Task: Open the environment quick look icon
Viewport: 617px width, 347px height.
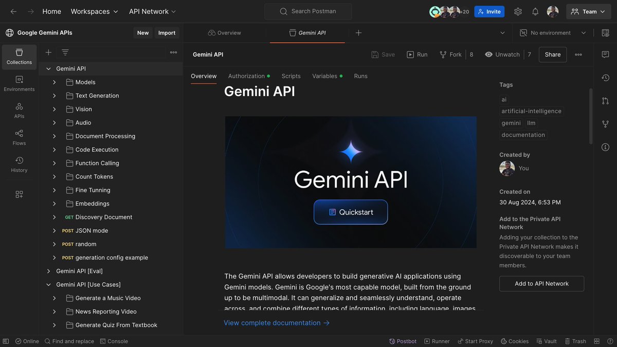Action: (605, 33)
